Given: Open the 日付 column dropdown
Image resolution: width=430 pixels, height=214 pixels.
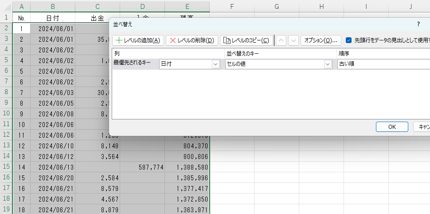Looking at the screenshot, I should point(215,64).
